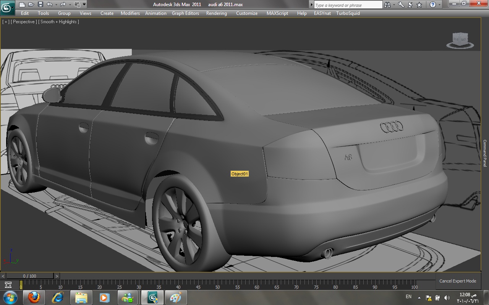The height and width of the screenshot is (305, 489).
Task: Click the Windows Start button
Action: [10, 297]
